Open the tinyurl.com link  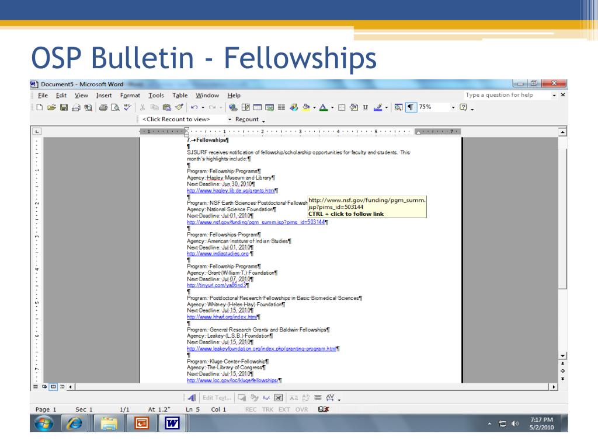click(216, 285)
